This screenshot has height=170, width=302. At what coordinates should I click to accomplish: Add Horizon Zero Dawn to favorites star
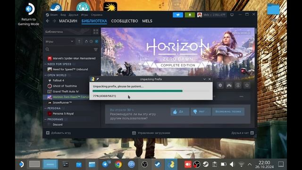(247, 85)
